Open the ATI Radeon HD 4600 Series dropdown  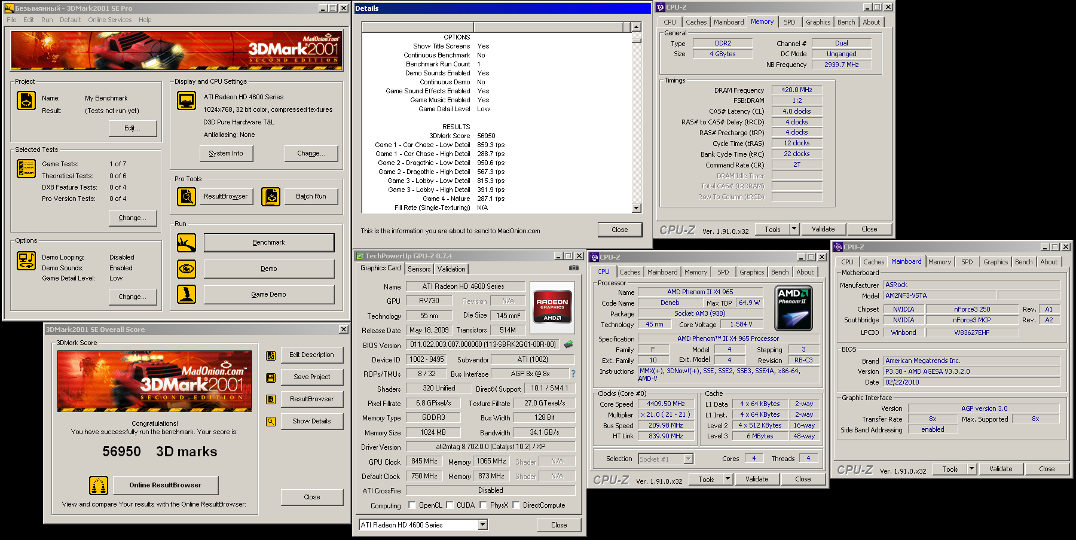(483, 525)
